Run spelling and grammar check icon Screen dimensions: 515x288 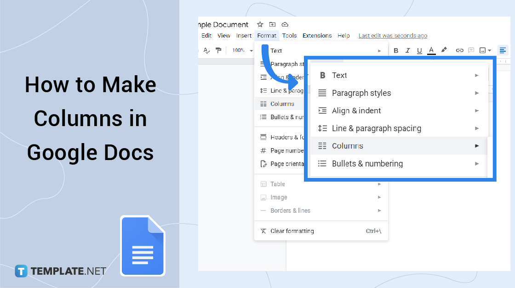click(x=206, y=50)
